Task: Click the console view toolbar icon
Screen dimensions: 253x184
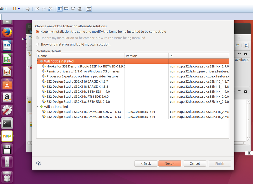Action: coord(89,9)
